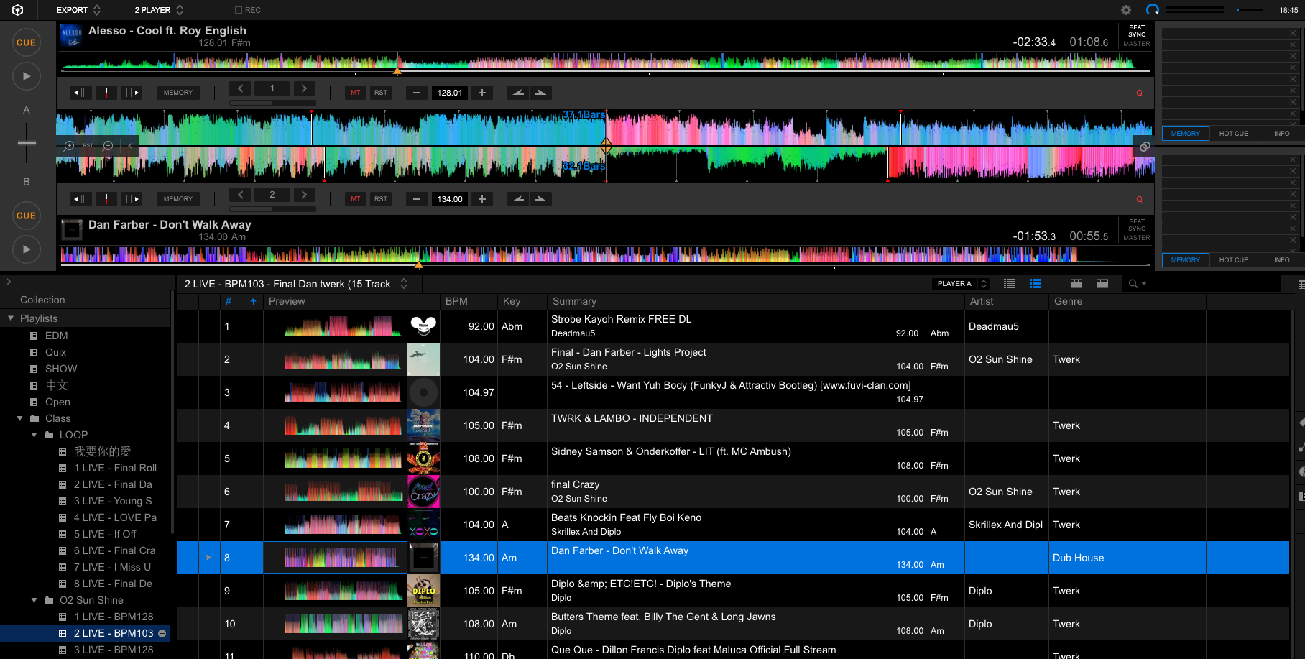
Task: Click the 134.00 BPM field
Action: pos(450,199)
